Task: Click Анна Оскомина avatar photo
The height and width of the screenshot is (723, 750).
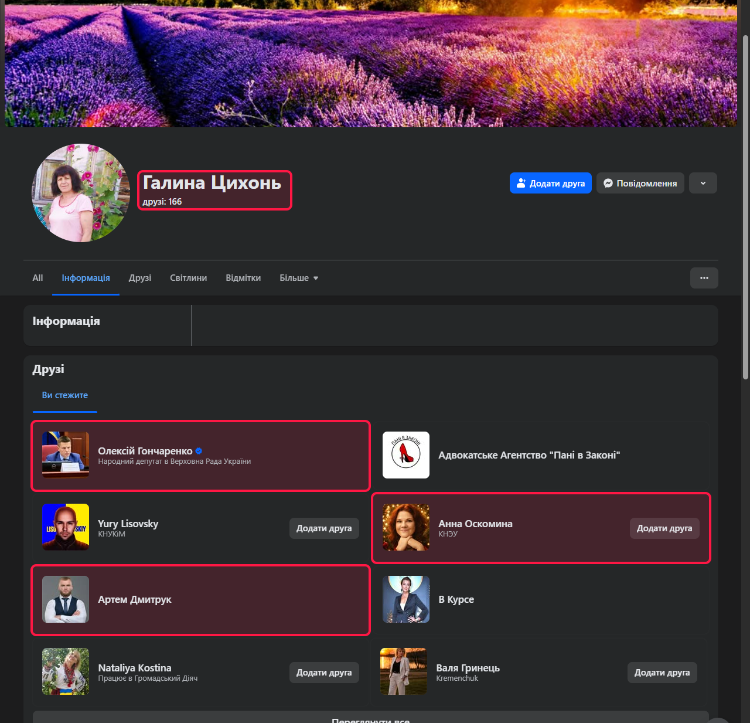Action: point(406,527)
